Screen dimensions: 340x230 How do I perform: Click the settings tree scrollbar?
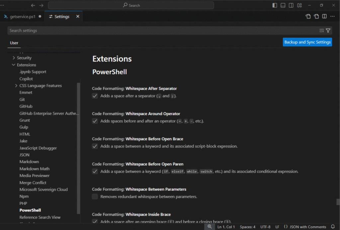pyautogui.click(x=79, y=148)
